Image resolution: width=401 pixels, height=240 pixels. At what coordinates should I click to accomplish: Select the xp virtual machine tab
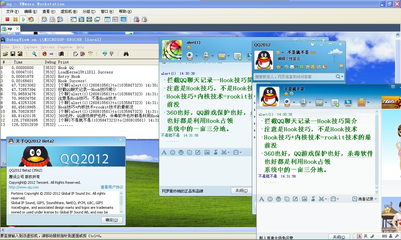[10, 28]
